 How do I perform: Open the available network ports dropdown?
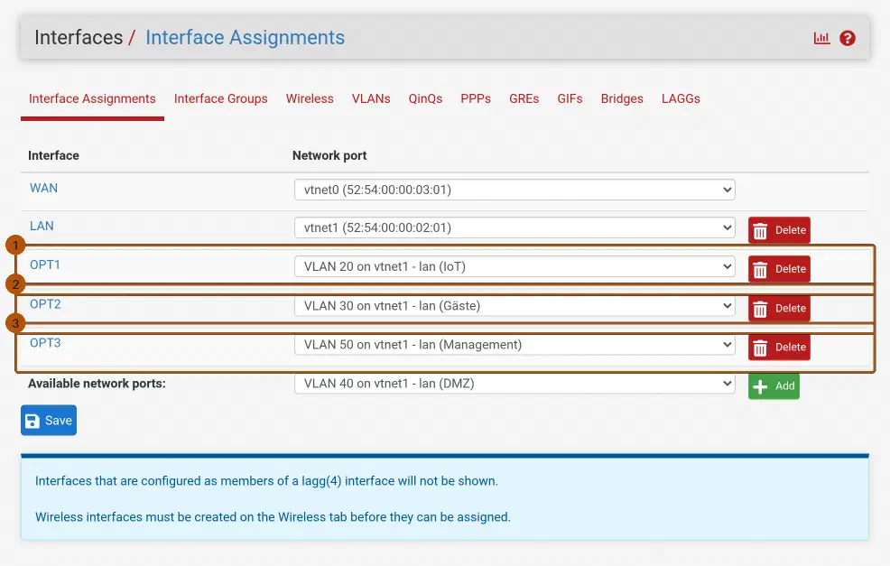click(x=515, y=383)
